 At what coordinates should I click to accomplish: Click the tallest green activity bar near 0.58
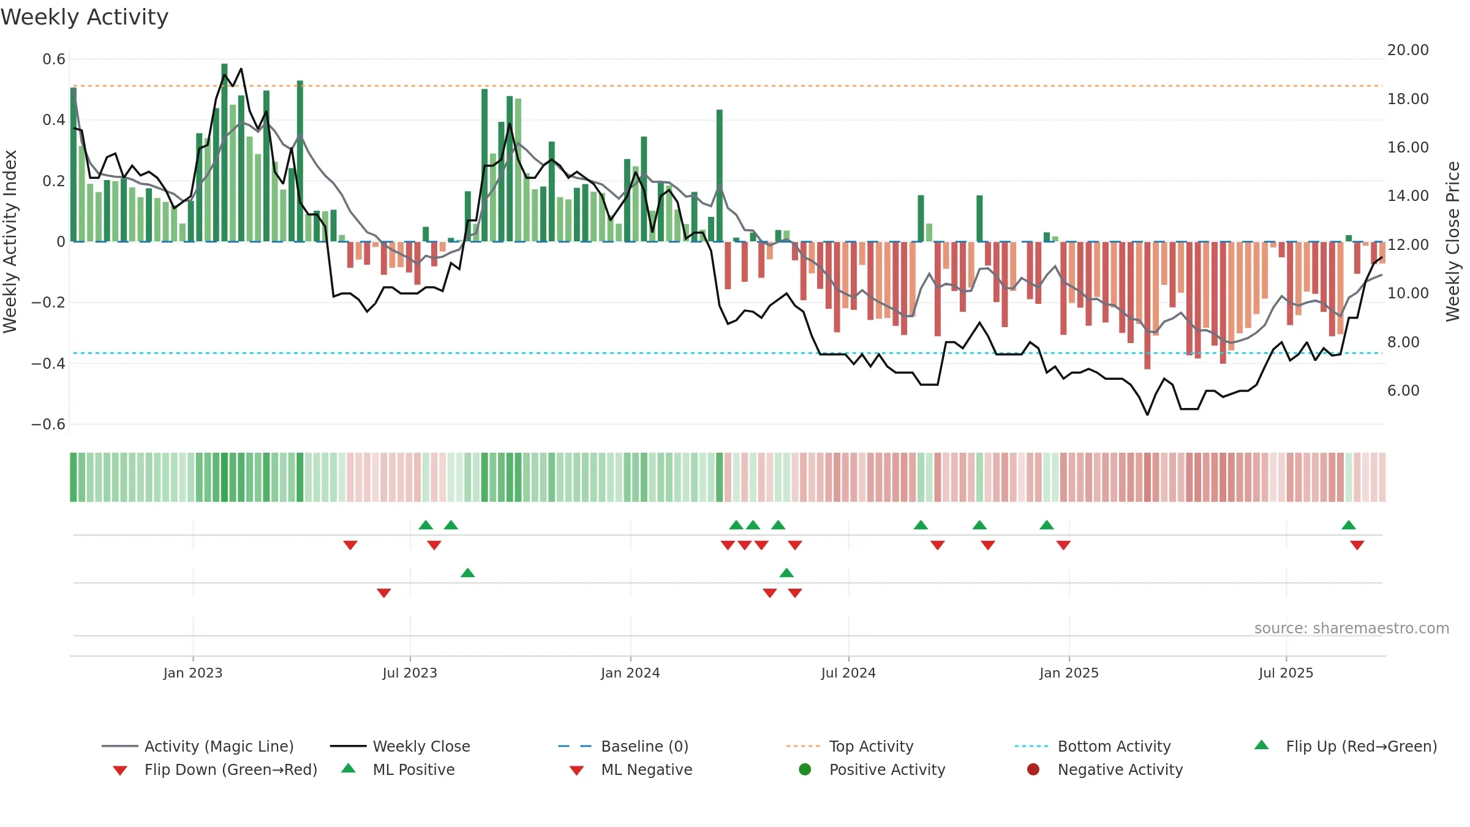(x=224, y=153)
